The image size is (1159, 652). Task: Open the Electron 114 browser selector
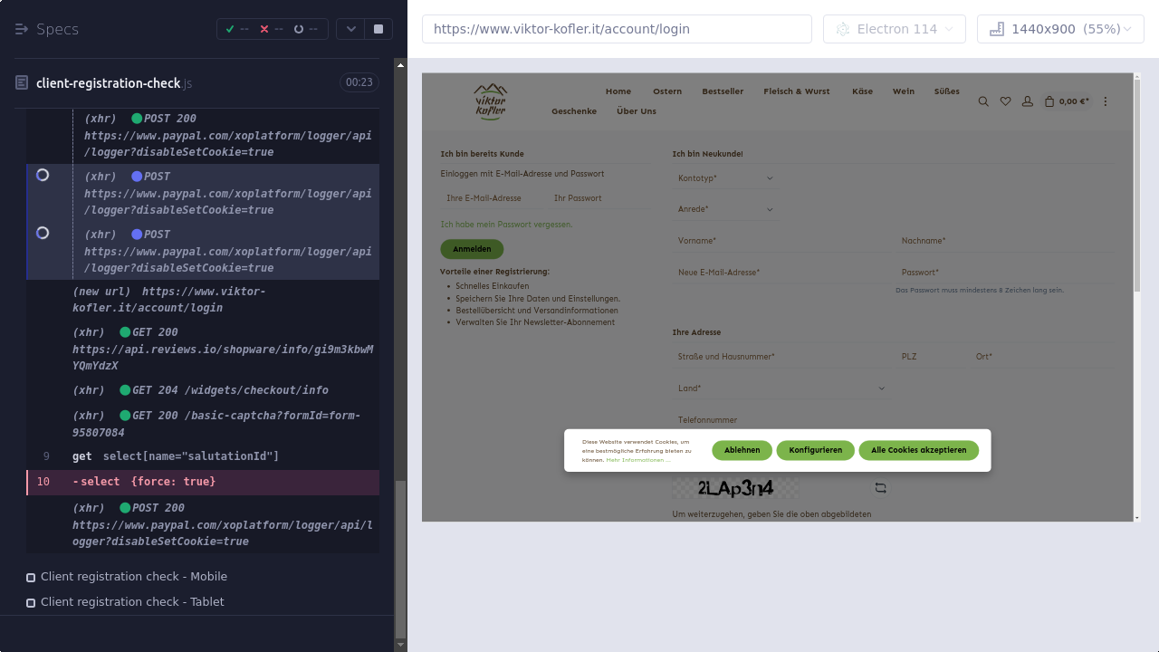click(x=895, y=29)
